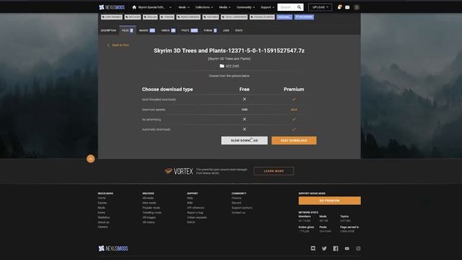Open the Report a bug link
The width and height of the screenshot is (462, 260).
pos(195,212)
